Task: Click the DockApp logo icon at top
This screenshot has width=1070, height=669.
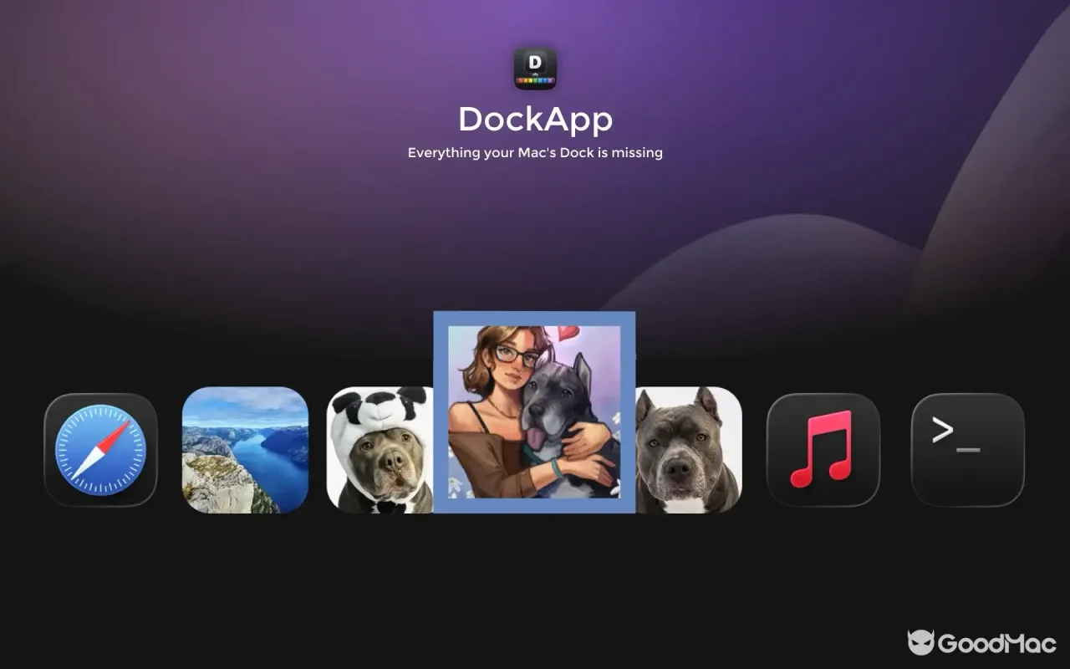Action: [x=535, y=69]
